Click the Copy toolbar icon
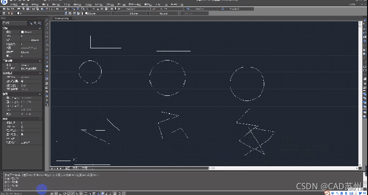The image size is (368, 195). (x=37, y=9)
